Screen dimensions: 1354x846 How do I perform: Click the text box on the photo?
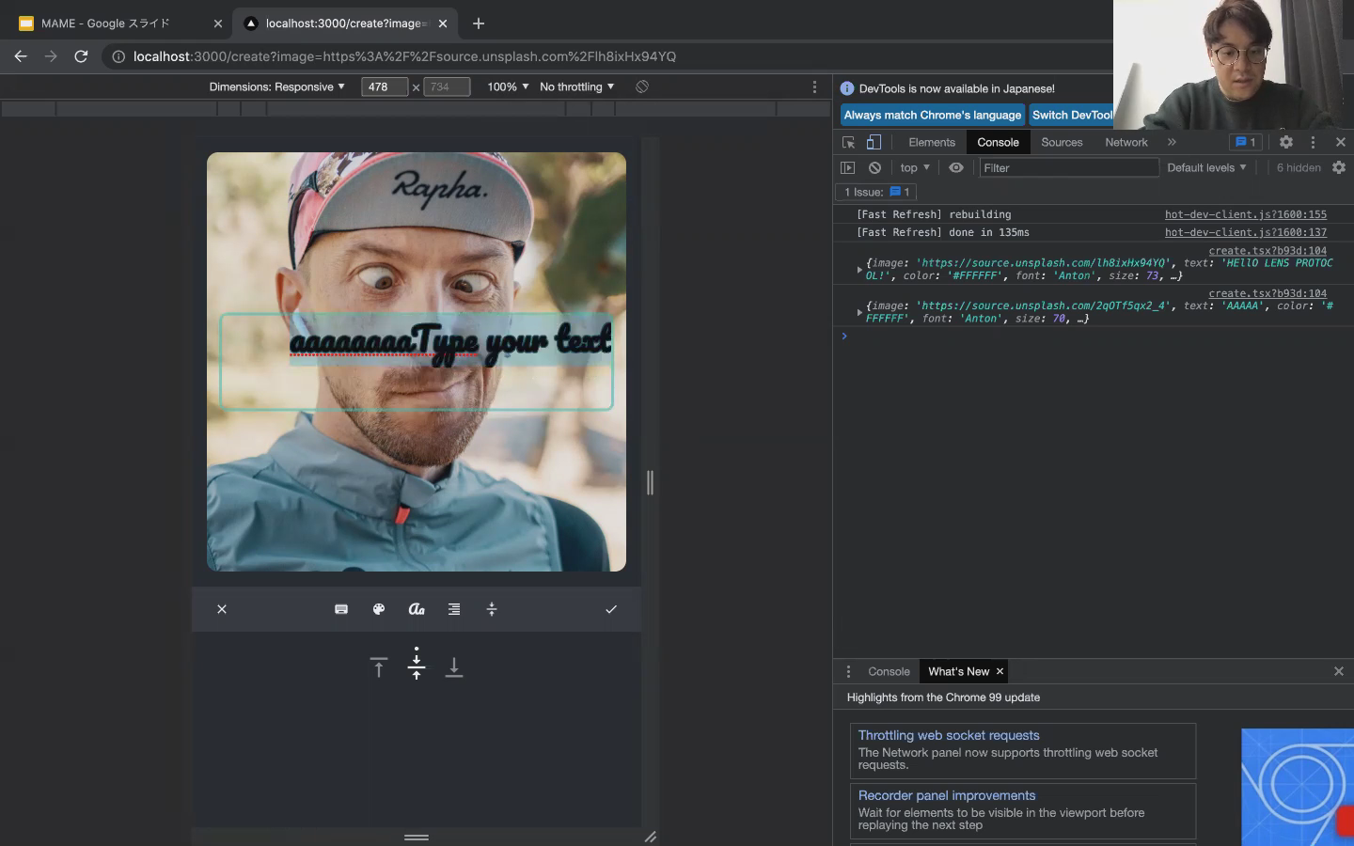click(x=417, y=362)
